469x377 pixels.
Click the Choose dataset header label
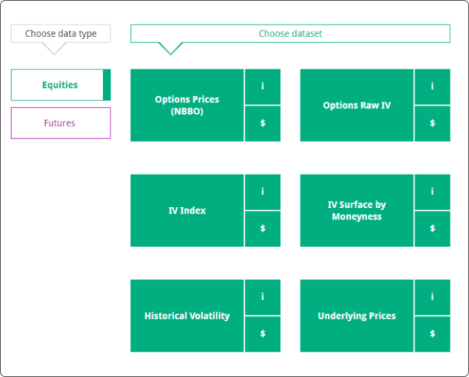coord(290,33)
